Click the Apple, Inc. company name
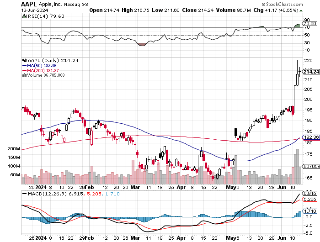The width and height of the screenshot is (320, 242). click(x=50, y=4)
